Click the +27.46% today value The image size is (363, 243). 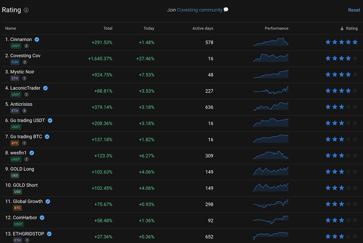[145, 59]
